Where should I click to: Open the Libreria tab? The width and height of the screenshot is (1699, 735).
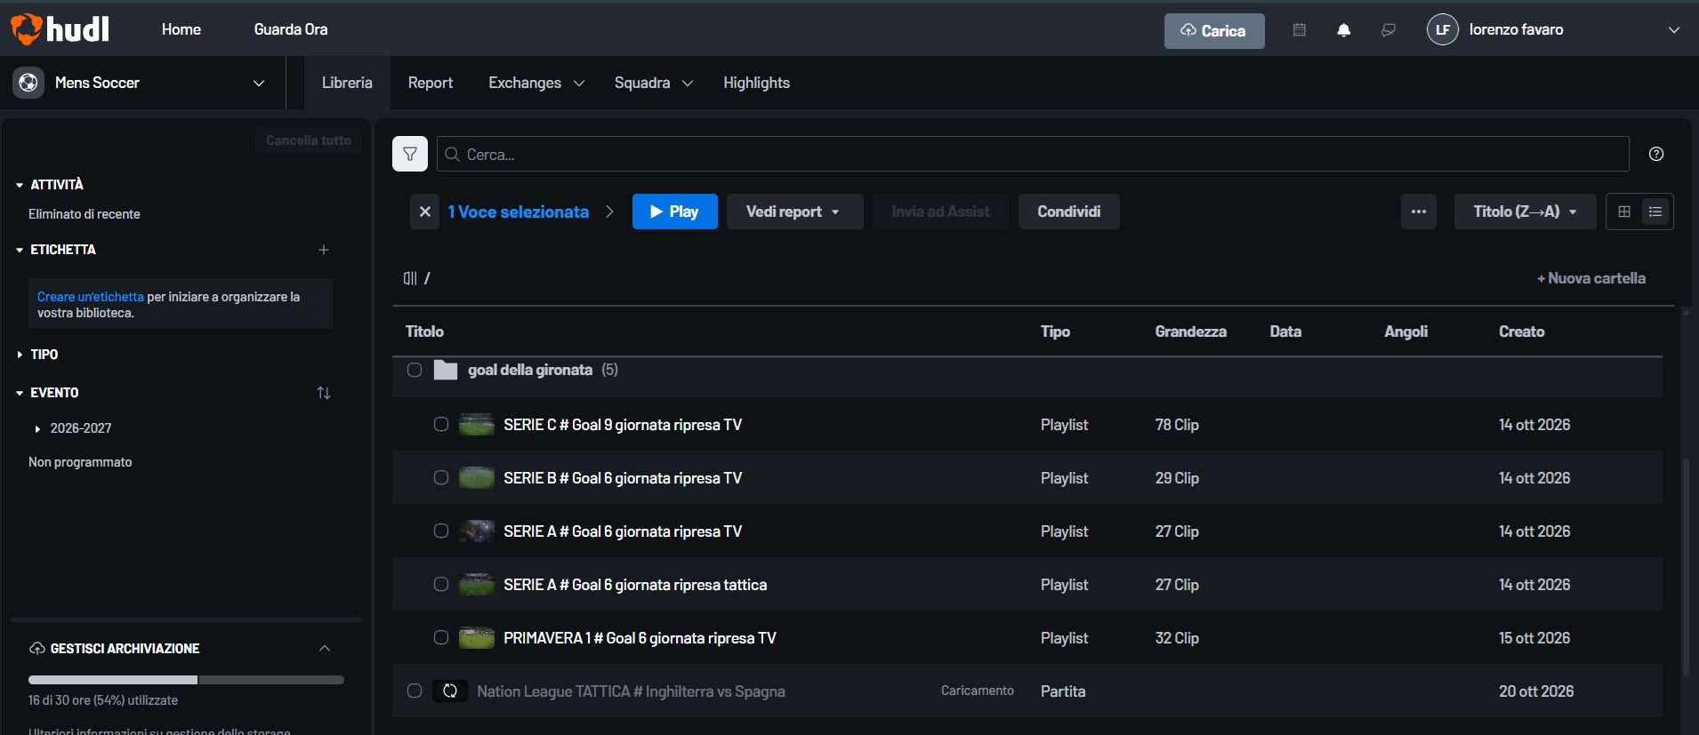click(x=347, y=83)
